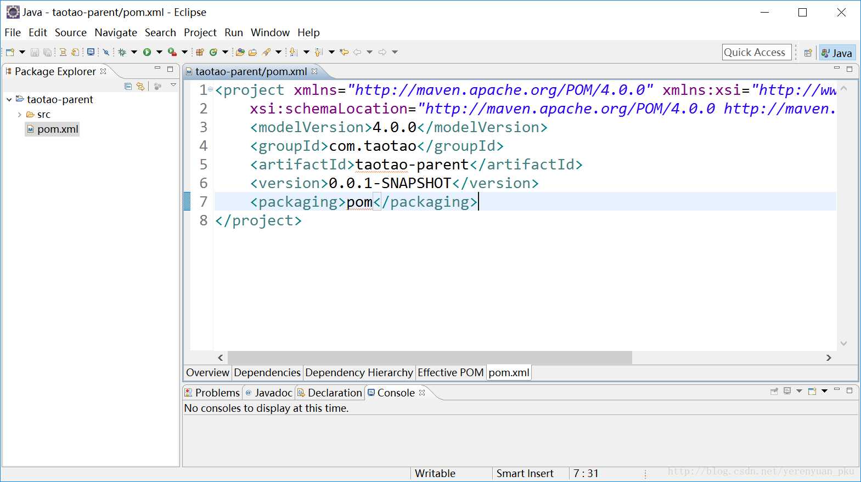Click the Save icon in toolbar
Viewport: 861px width, 482px height.
35,52
